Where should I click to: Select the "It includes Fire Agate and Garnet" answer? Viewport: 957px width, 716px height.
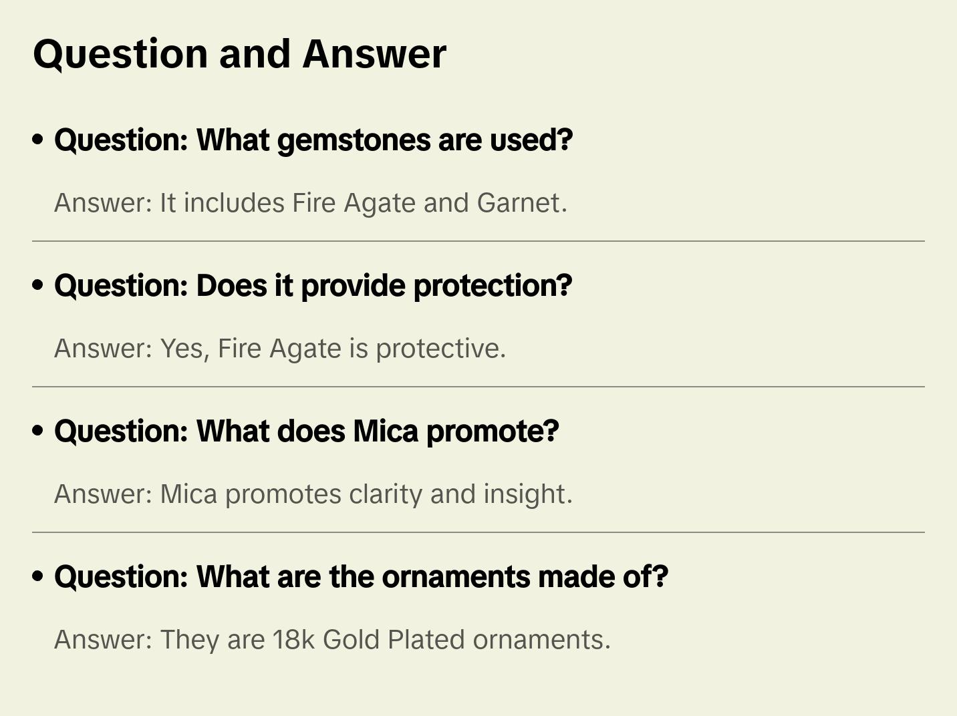pyautogui.click(x=310, y=203)
